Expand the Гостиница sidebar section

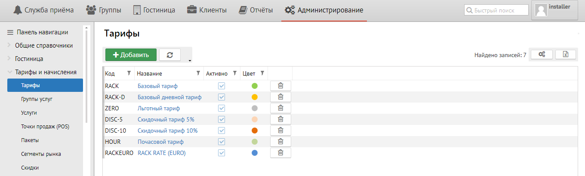point(29,59)
